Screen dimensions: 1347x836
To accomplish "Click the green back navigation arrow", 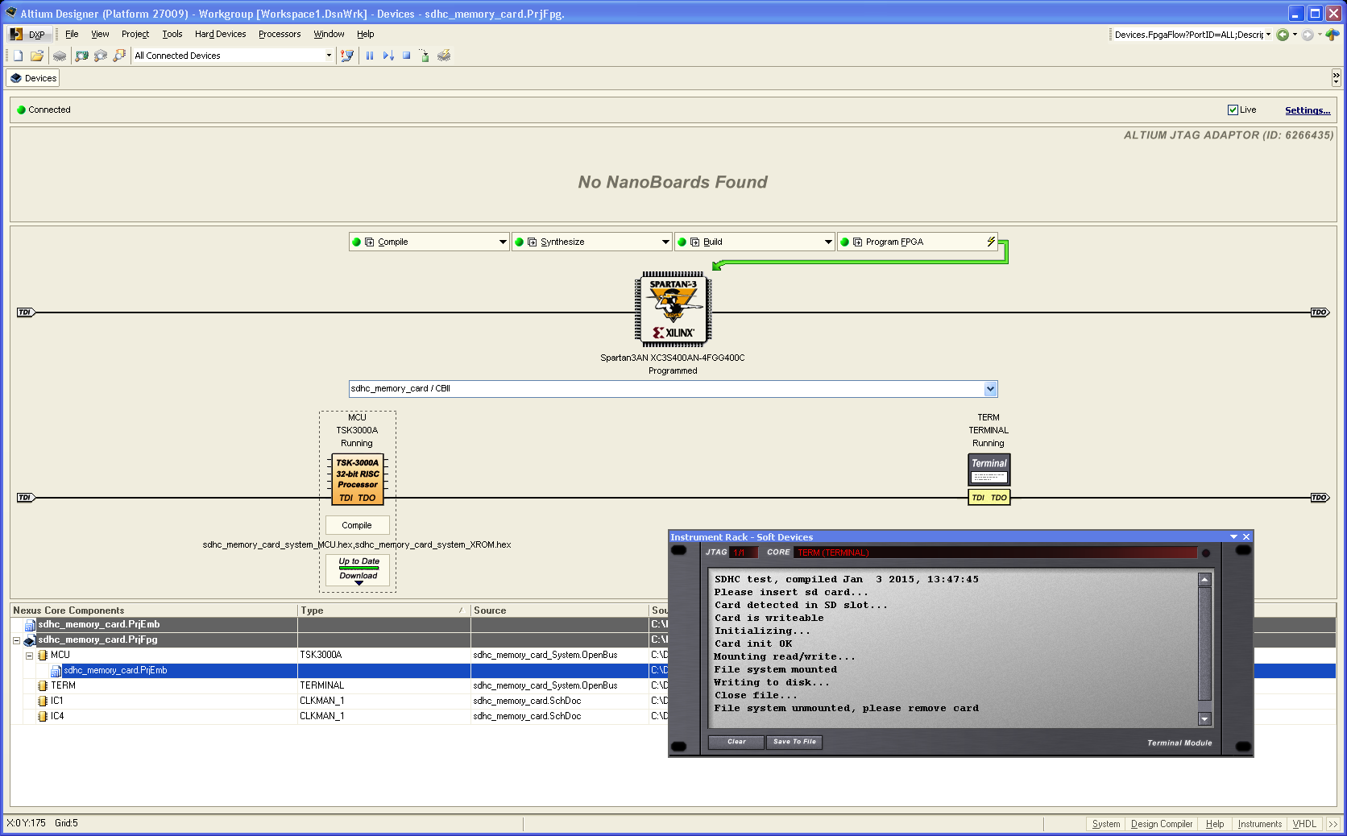I will 1283,35.
